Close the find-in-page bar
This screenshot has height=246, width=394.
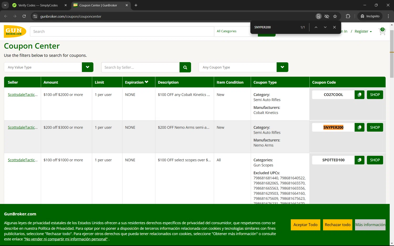click(x=334, y=27)
